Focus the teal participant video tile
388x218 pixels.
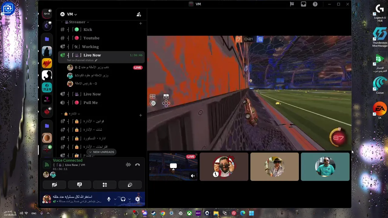[325, 167]
